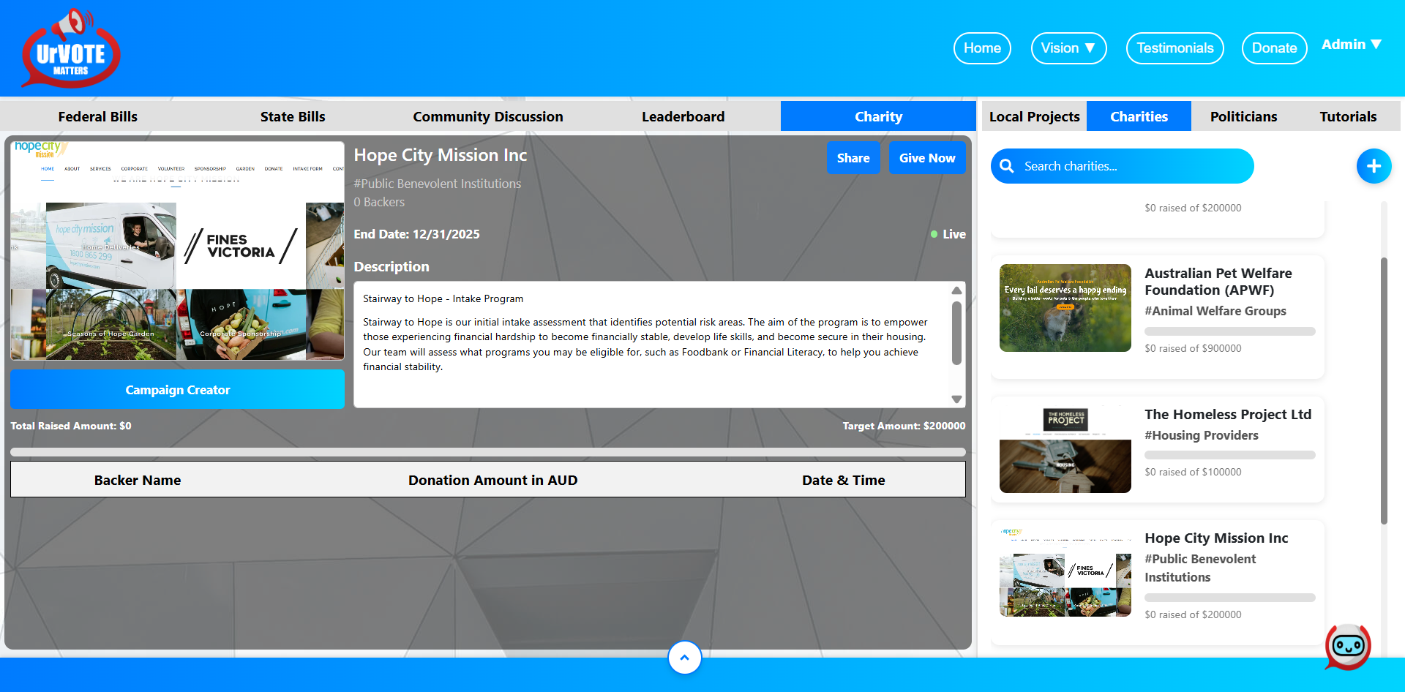Click The Homeless Project Ltd title

point(1228,414)
